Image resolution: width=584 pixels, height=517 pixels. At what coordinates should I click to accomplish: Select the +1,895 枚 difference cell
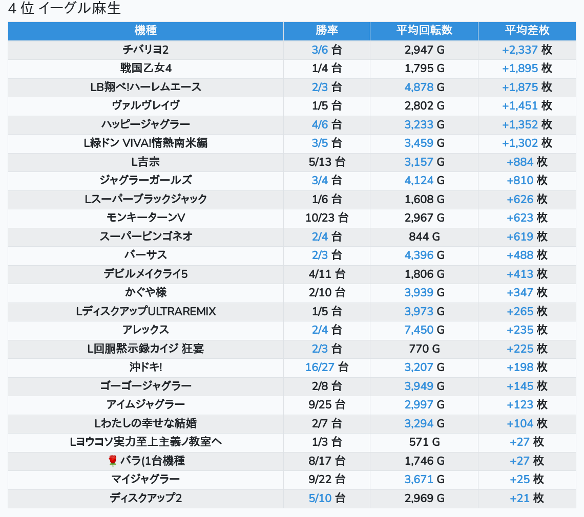point(527,69)
